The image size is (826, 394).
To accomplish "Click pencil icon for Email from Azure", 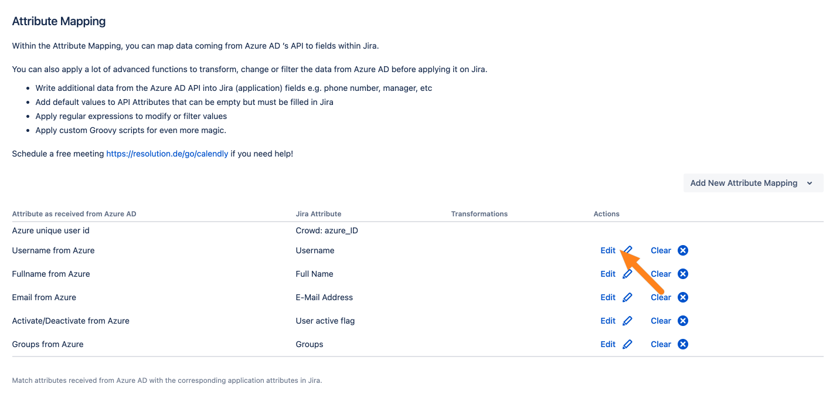I will [628, 297].
